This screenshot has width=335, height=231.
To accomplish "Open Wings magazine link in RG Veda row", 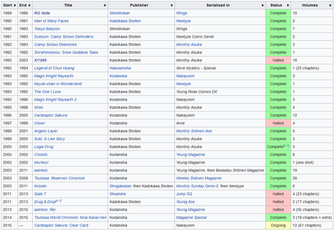I will pyautogui.click(x=181, y=13).
